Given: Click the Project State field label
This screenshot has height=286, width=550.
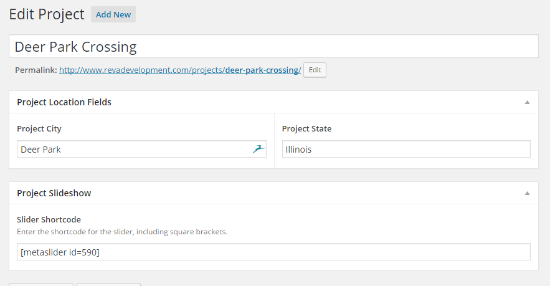Looking at the screenshot, I should click(x=306, y=129).
